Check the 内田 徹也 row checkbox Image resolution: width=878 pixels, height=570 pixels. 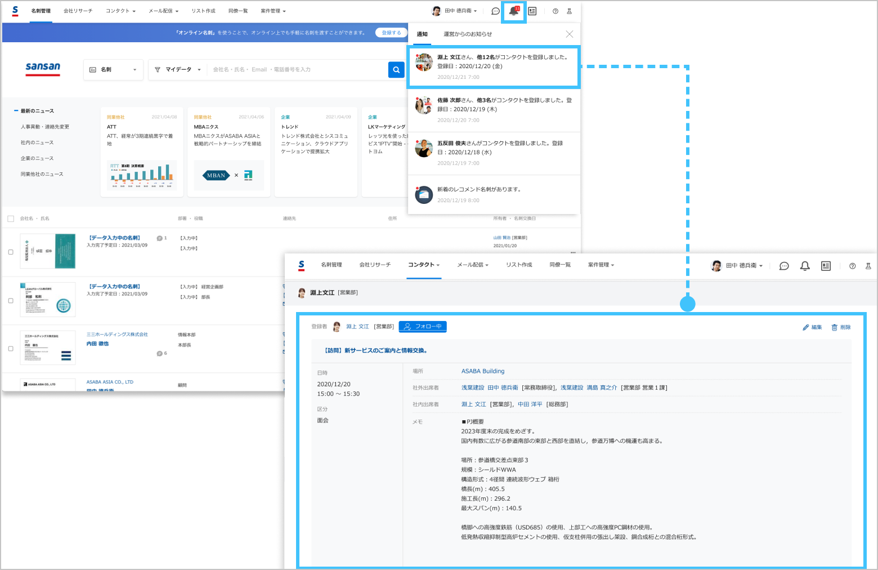point(11,349)
